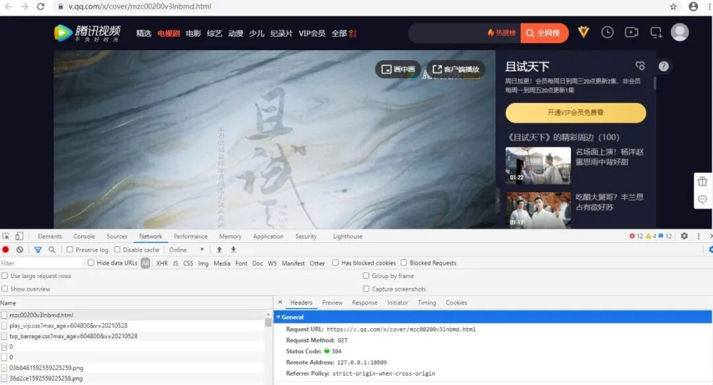
Task: Open the 全部 categories menu
Action: [x=344, y=33]
